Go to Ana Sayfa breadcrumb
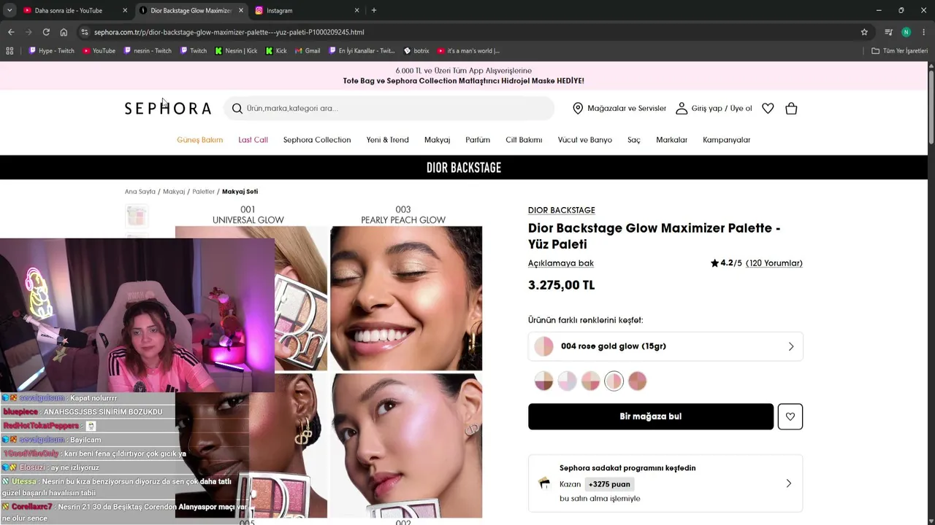 [x=140, y=192]
